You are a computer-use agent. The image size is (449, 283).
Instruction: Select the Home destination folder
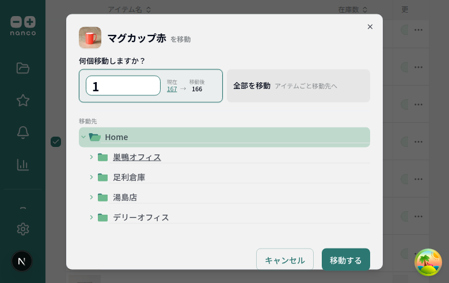(x=224, y=137)
